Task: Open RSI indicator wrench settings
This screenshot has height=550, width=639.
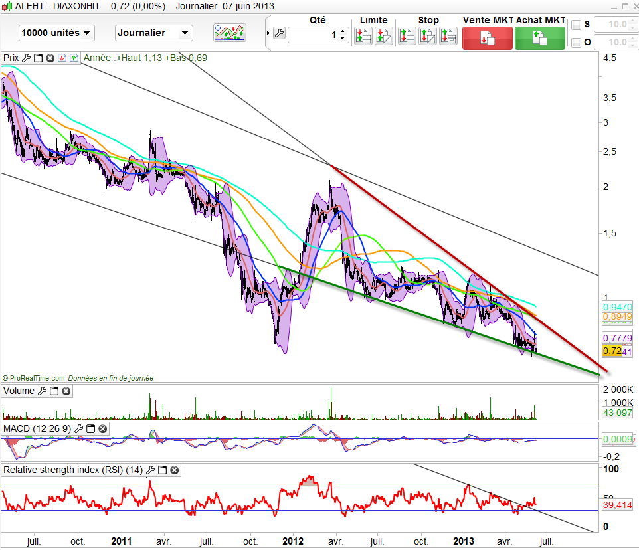Action: (151, 470)
